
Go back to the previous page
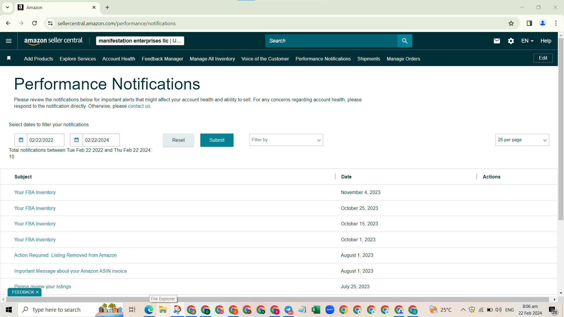point(8,23)
